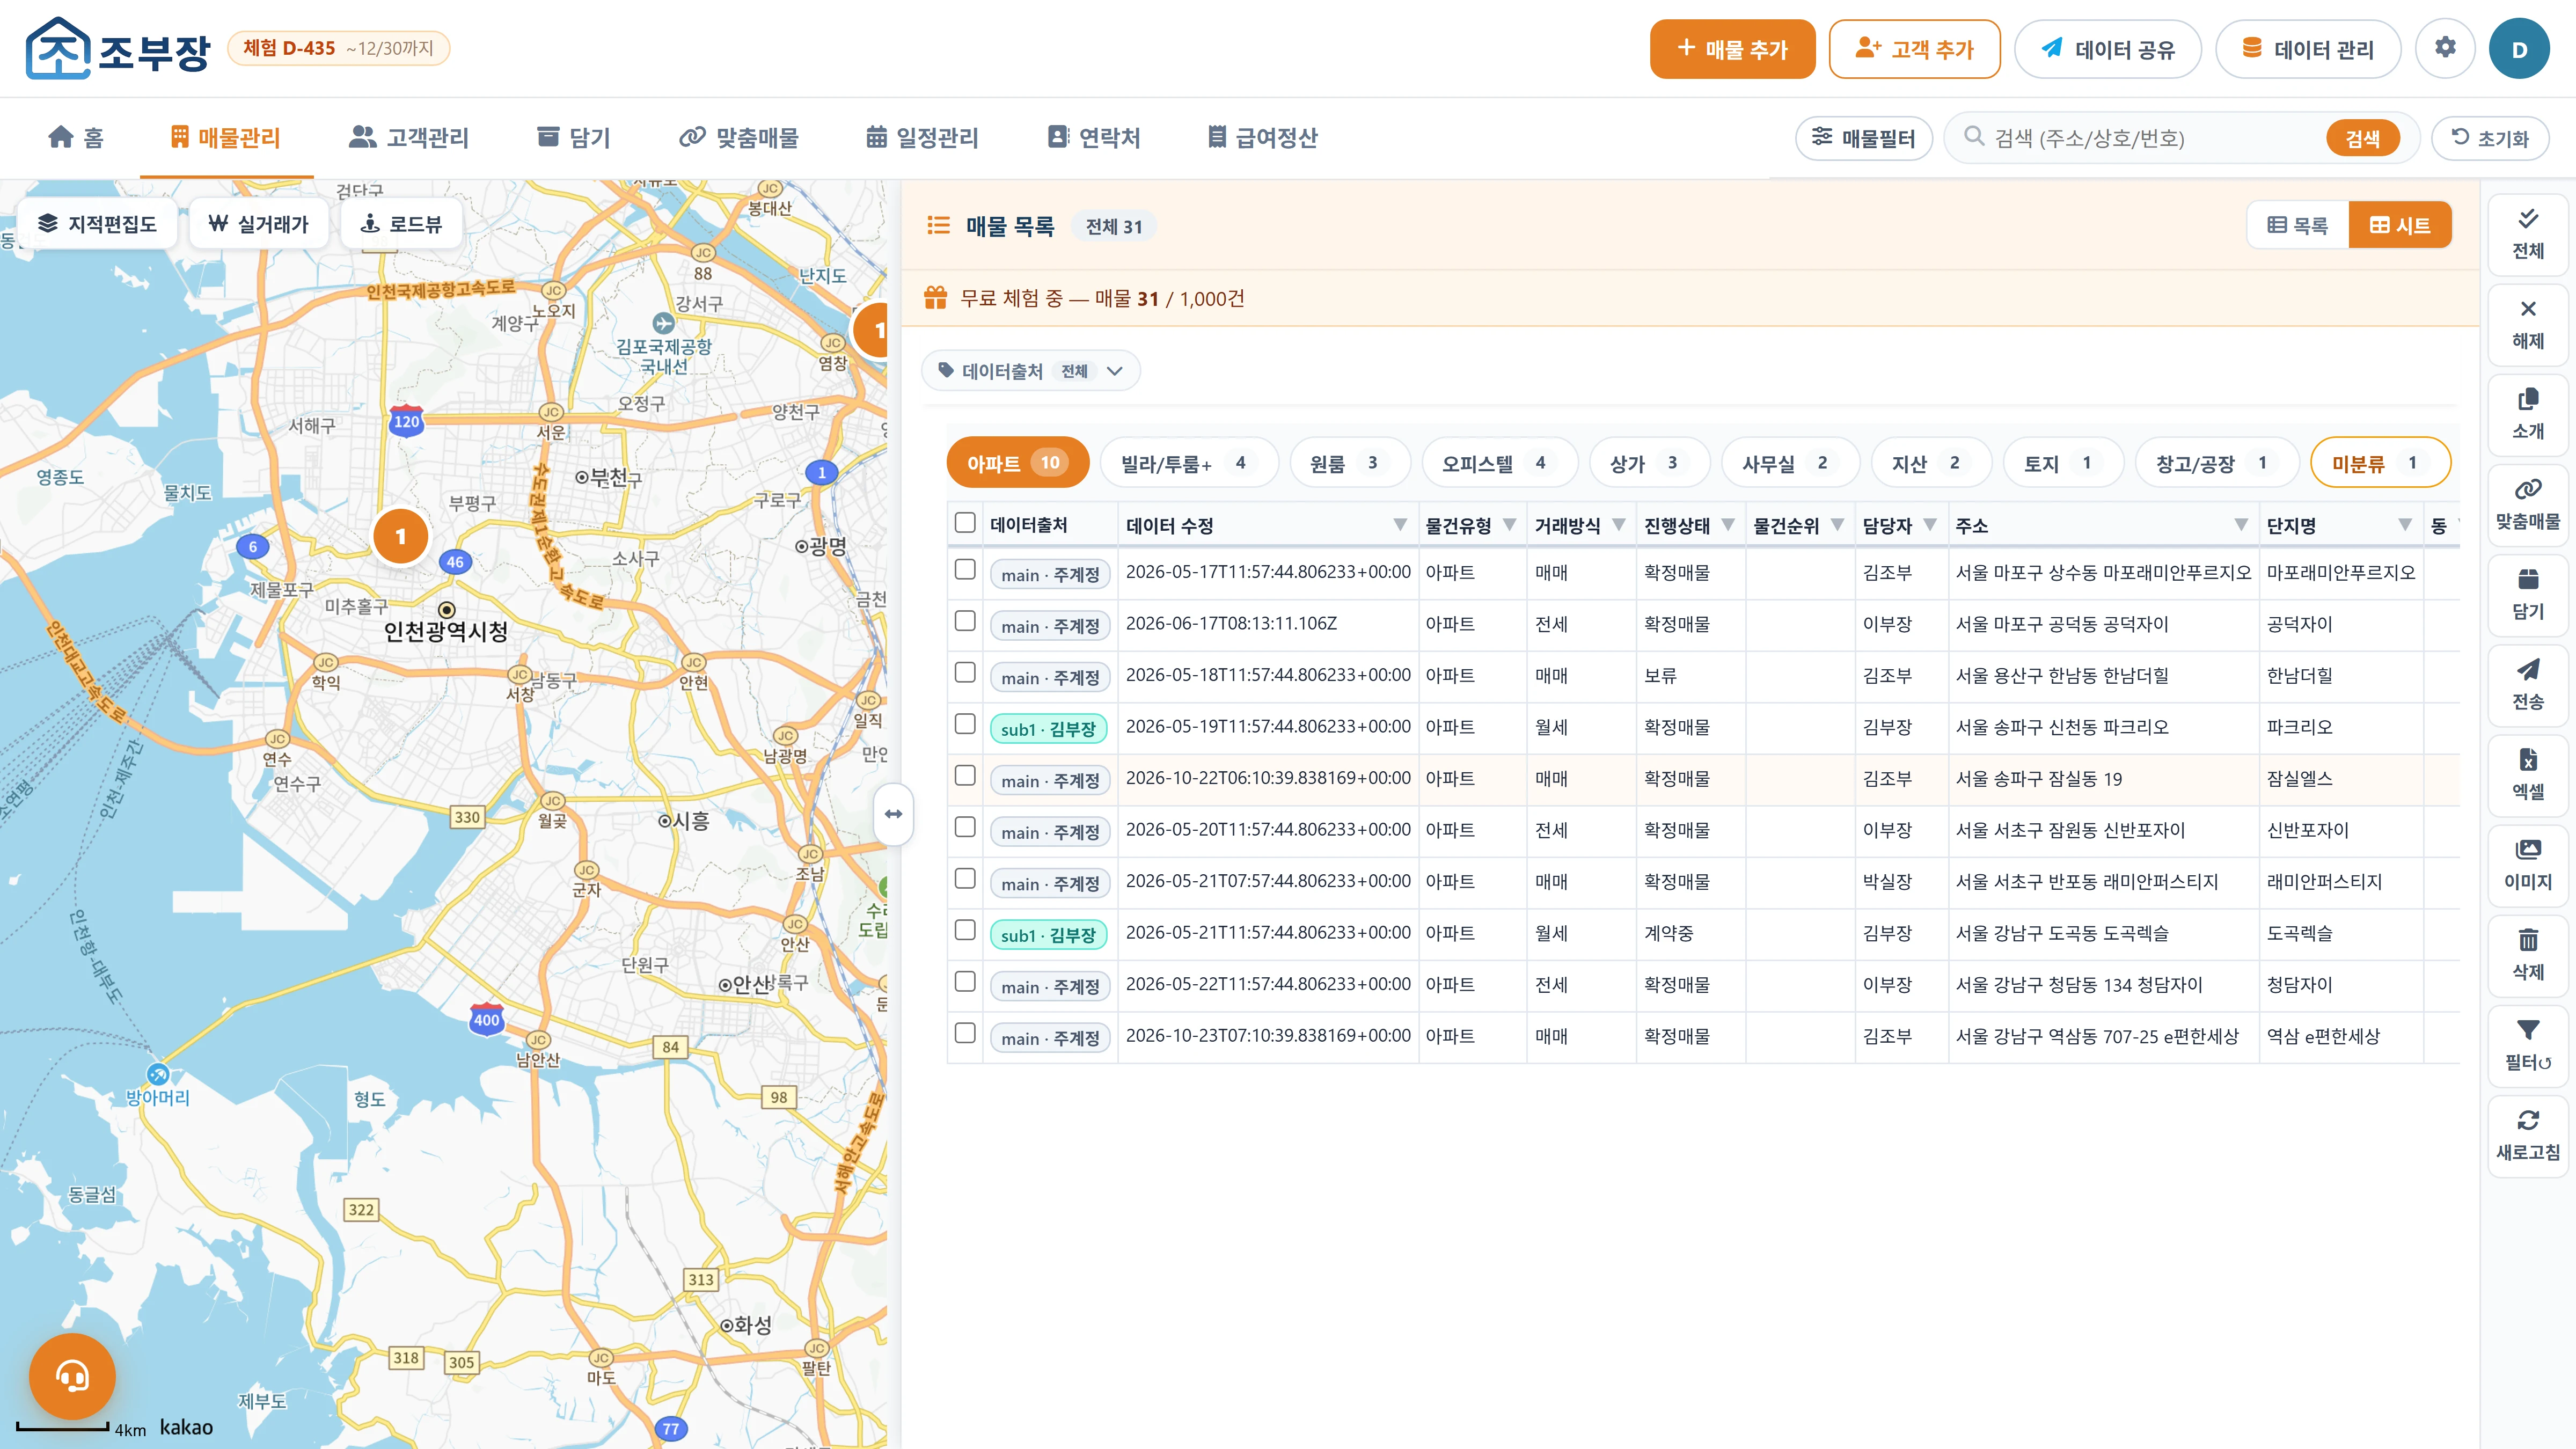Open the user avatar D menu
Viewport: 2576px width, 1449px height.
(2519, 48)
